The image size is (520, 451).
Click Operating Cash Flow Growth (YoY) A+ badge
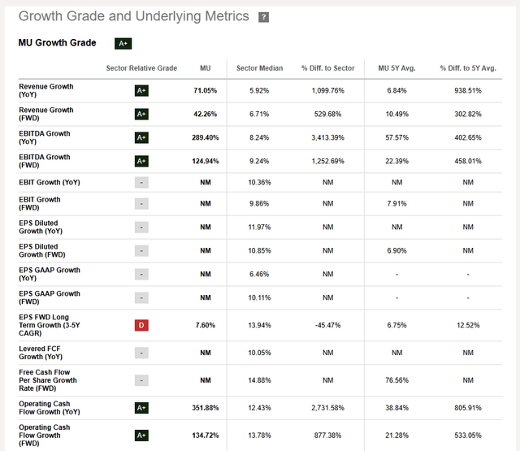point(141,408)
